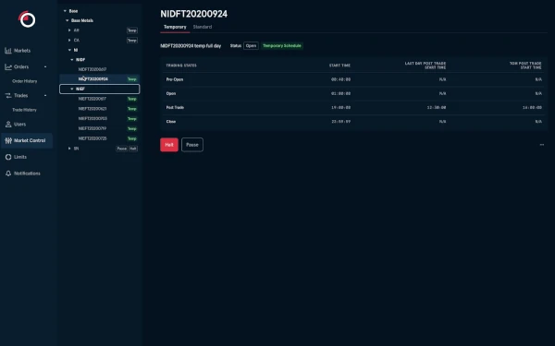This screenshot has width=555, height=346.
Task: Collapse the Trades submenu arrow
Action: pyautogui.click(x=45, y=95)
